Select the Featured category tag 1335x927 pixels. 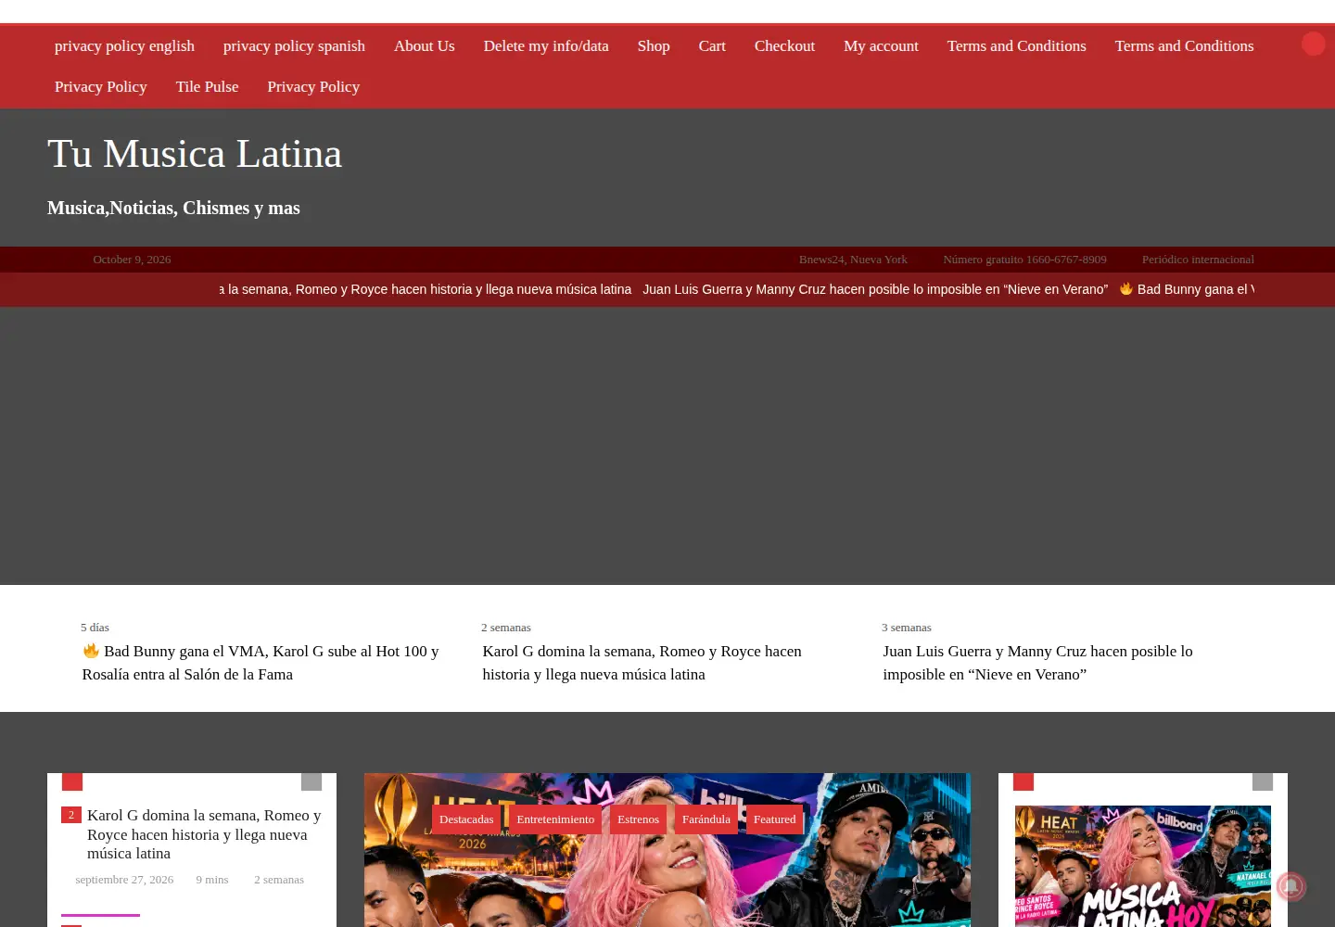pyautogui.click(x=774, y=819)
